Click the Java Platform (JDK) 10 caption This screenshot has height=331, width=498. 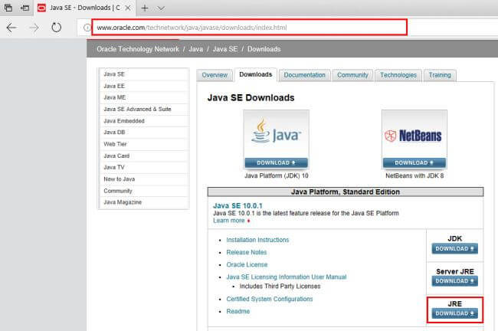277,175
